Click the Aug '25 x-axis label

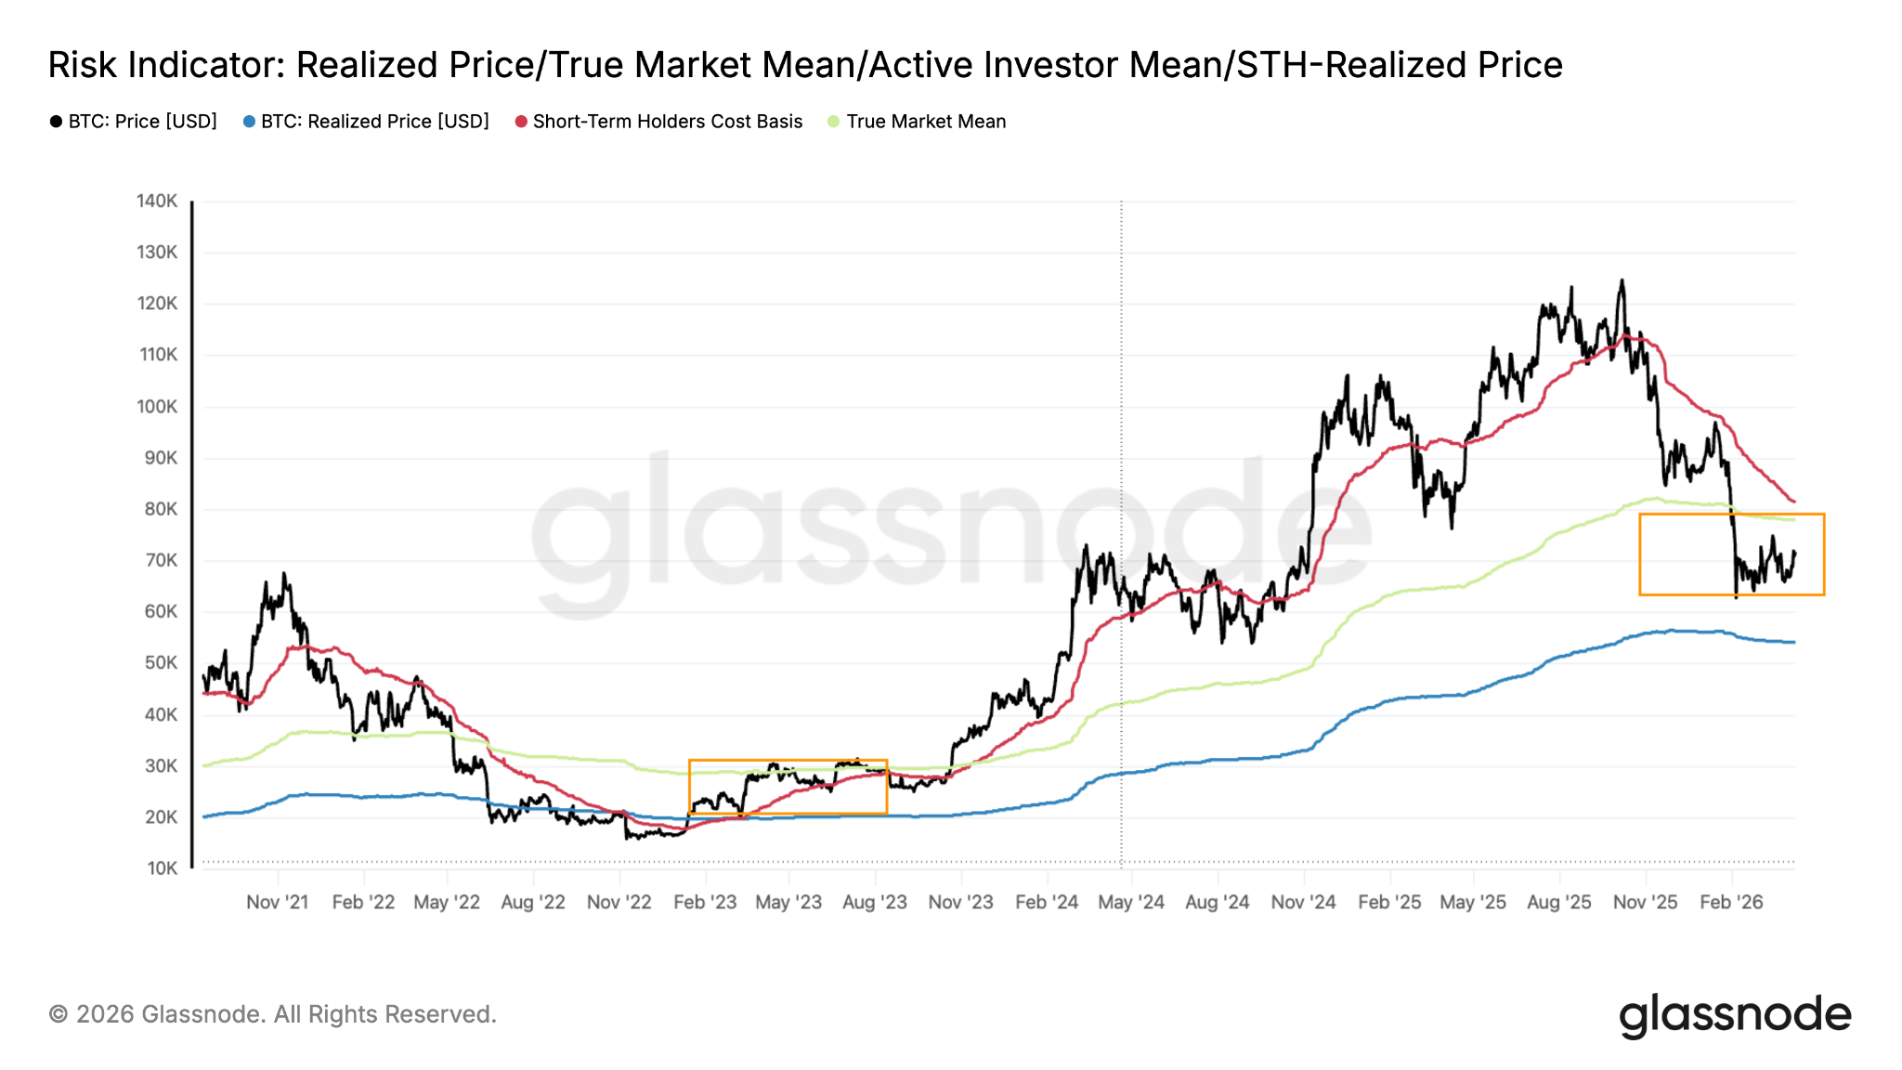[x=1558, y=902]
